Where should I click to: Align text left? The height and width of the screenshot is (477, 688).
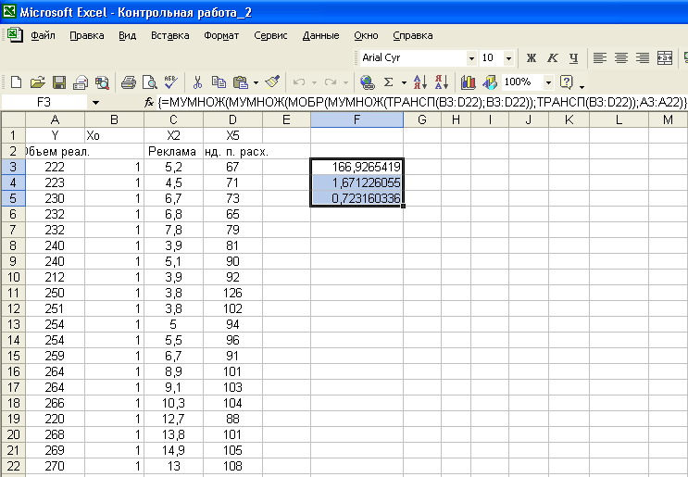600,57
